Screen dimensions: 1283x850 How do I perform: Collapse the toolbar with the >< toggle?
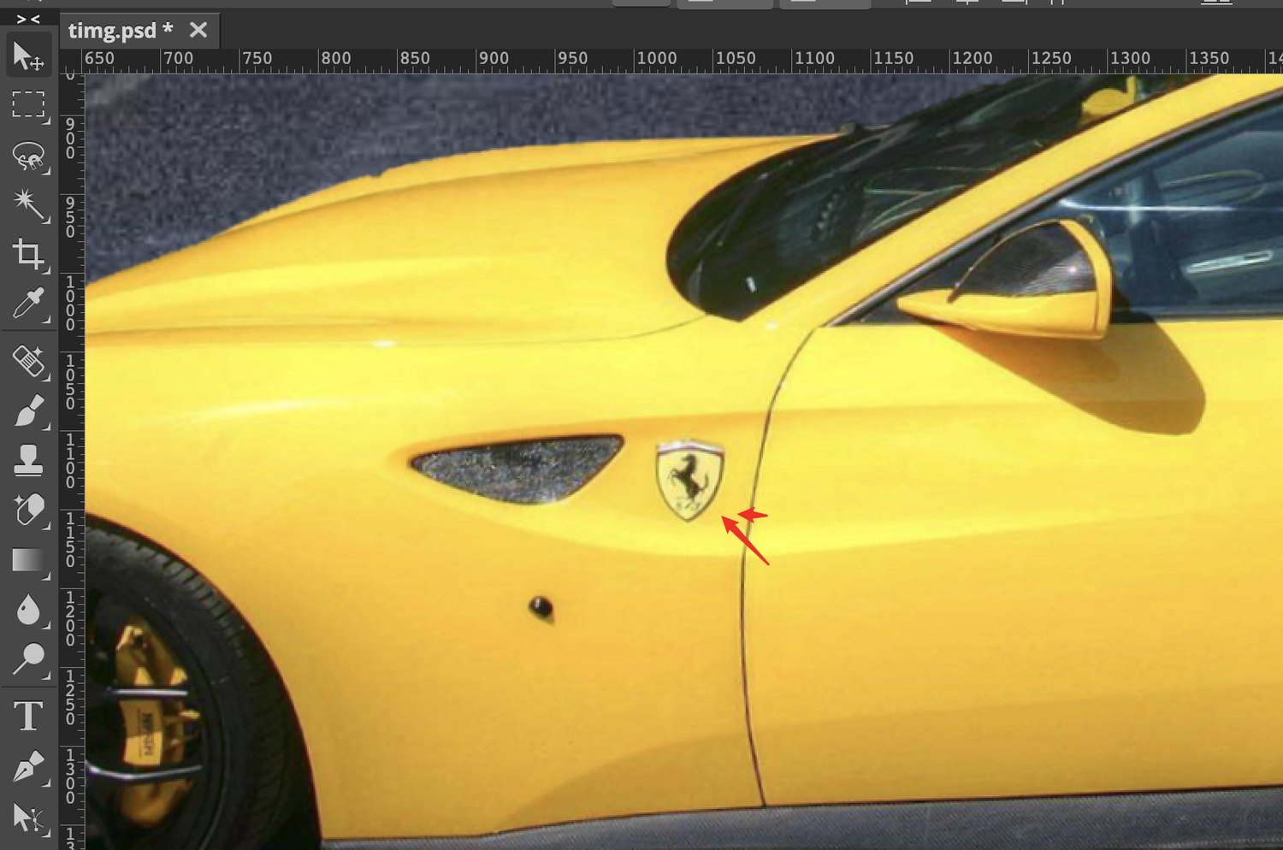pos(28,19)
